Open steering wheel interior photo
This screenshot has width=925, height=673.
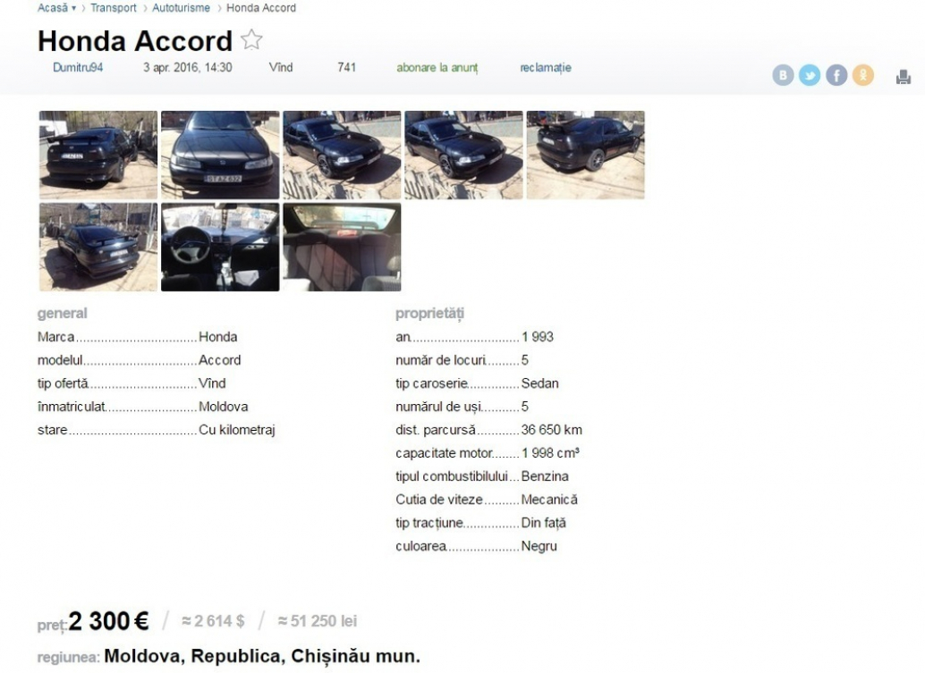220,247
